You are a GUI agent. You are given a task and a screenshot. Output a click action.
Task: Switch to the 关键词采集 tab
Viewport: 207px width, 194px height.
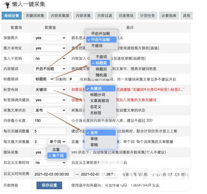(35, 16)
